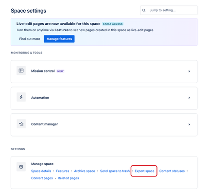
Task: Focus the Jump to setting search field
Action: pyautogui.click(x=169, y=10)
